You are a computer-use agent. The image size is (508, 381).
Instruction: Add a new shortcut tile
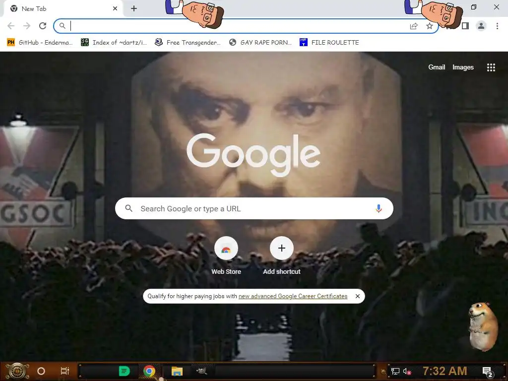coord(282,256)
